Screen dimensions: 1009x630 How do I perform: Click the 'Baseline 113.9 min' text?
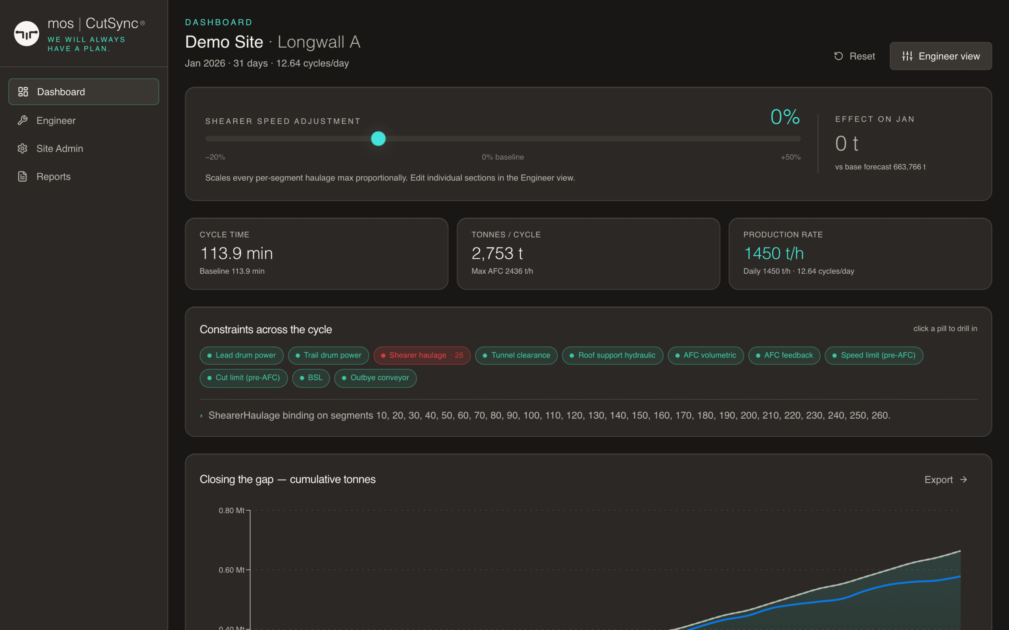(x=232, y=271)
